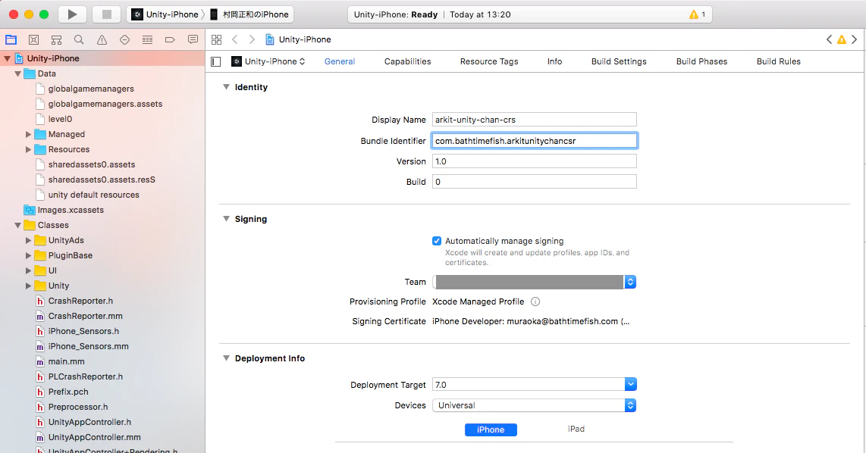This screenshot has width=866, height=453.
Task: Select the iPad device button
Action: (x=576, y=430)
